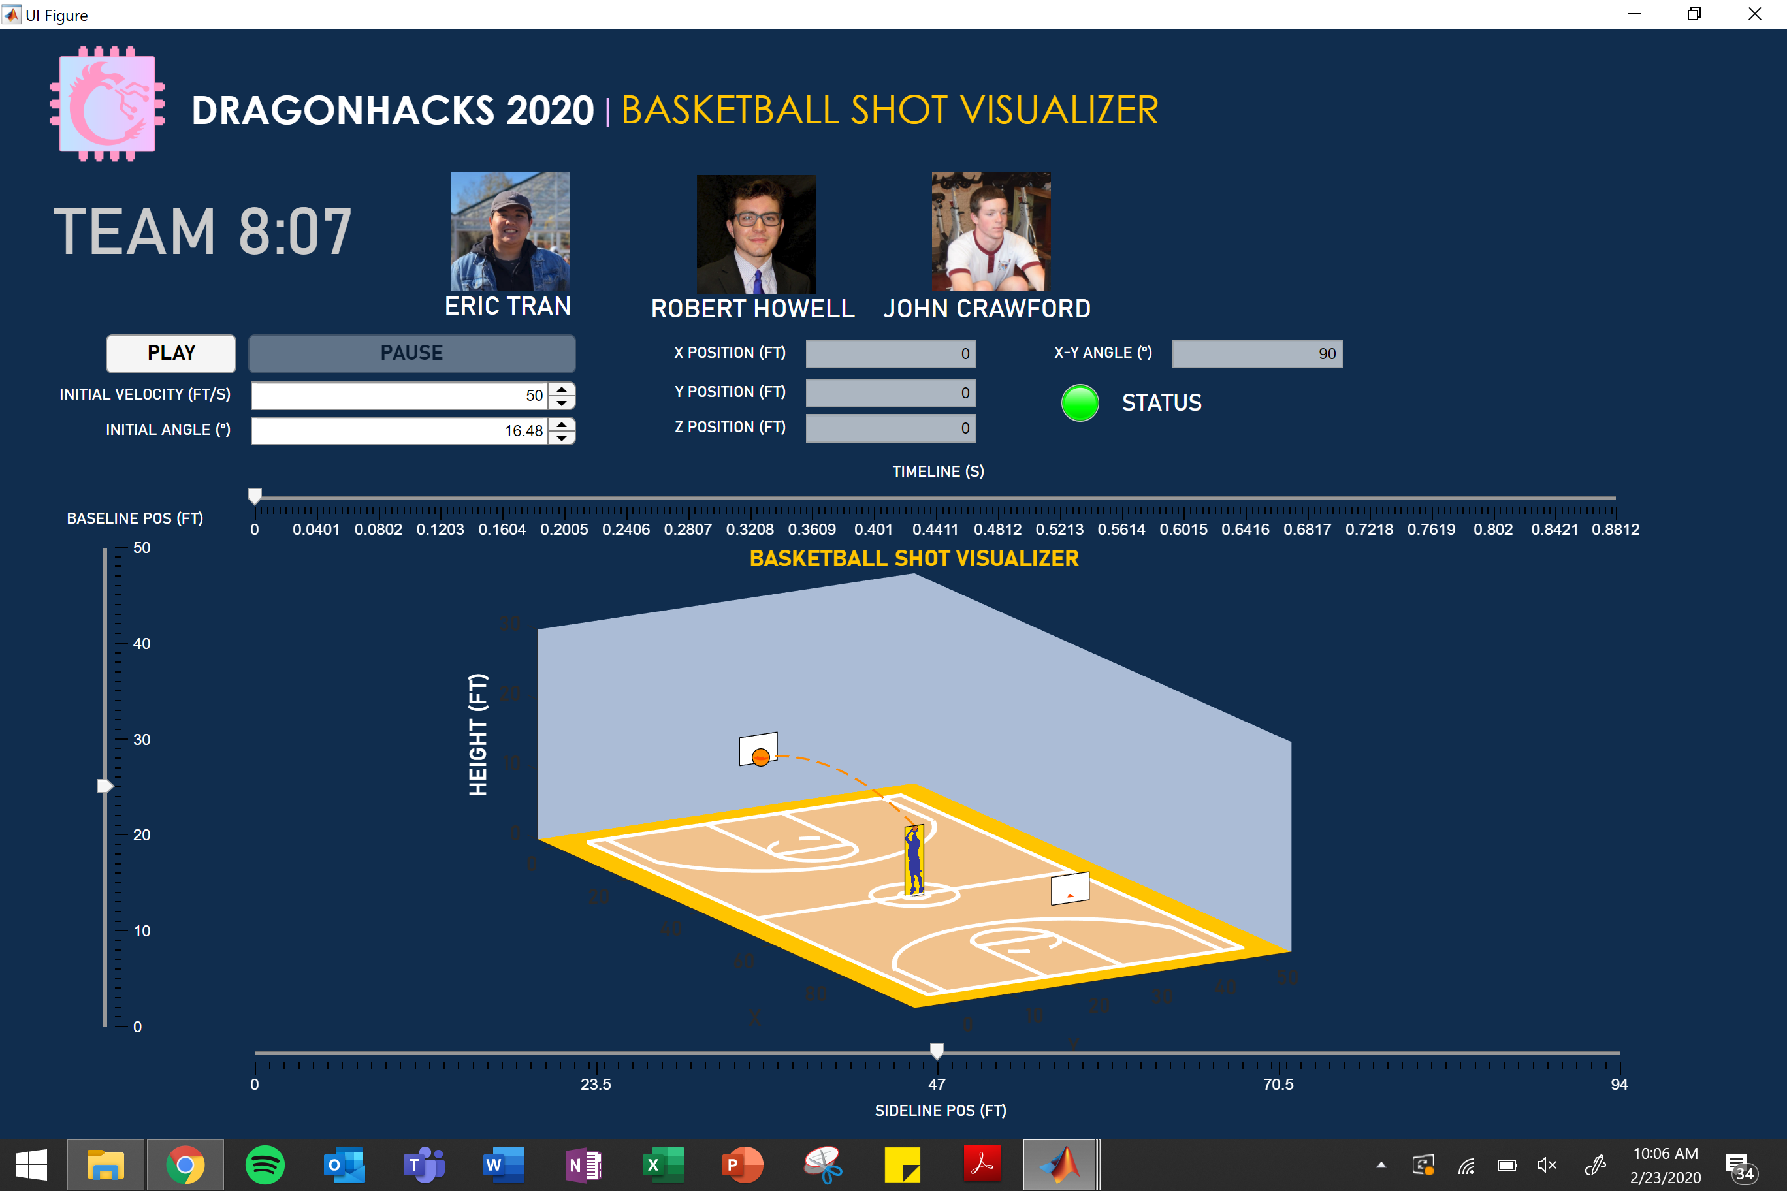1787x1191 pixels.
Task: Open Microsoft Teams from the taskbar
Action: (x=423, y=1164)
